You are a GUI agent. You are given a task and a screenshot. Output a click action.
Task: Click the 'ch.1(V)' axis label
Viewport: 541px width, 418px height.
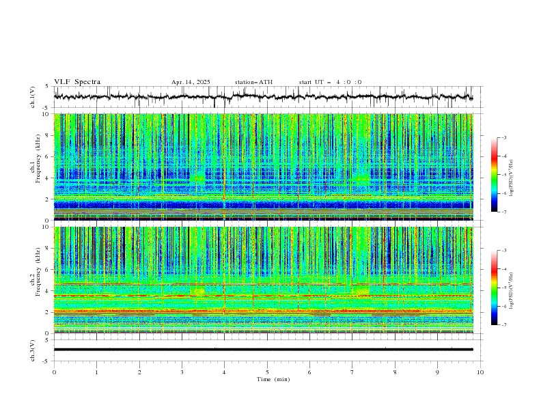click(33, 97)
